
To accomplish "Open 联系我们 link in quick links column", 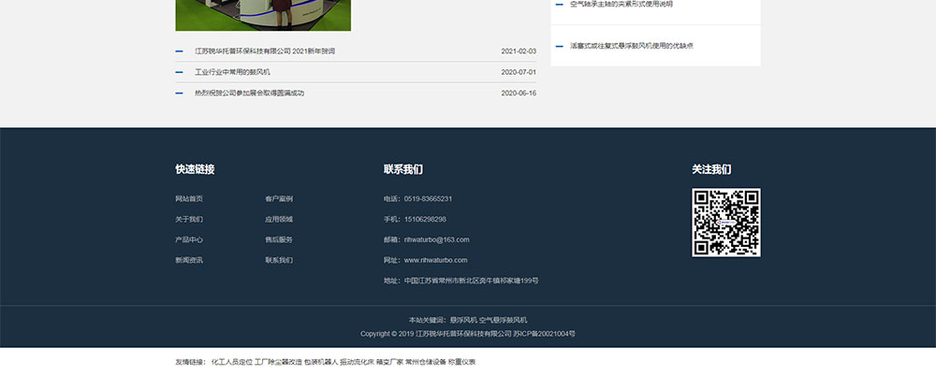I will point(278,261).
